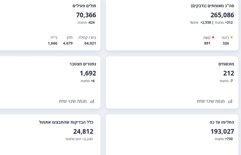Click the active patients count 70,366
This screenshot has width=241, height=155.
coord(86,15)
